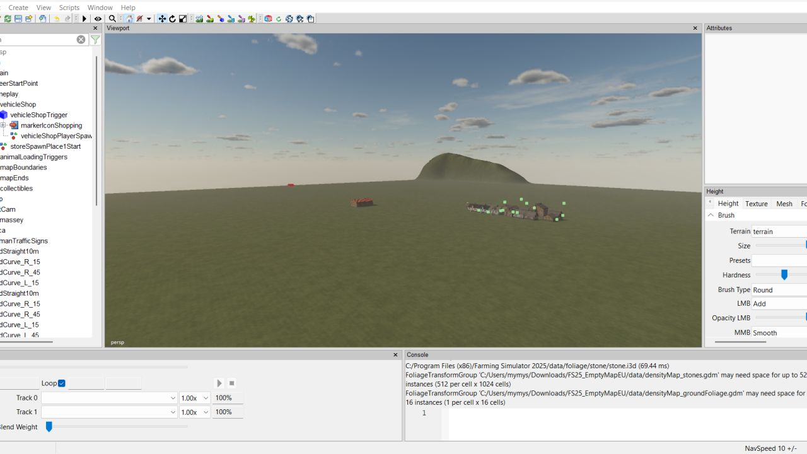Screen dimensions: 807x454
Task: Click the Brush Type field showing Round
Action: (x=779, y=290)
